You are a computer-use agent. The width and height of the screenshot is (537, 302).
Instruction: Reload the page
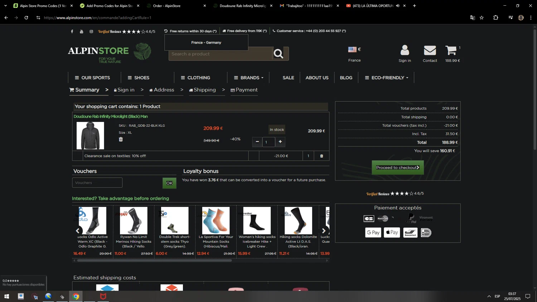pyautogui.click(x=26, y=18)
